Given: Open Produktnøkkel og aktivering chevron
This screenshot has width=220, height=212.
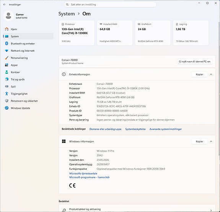Looking at the screenshot, I should pyautogui.click(x=211, y=210).
